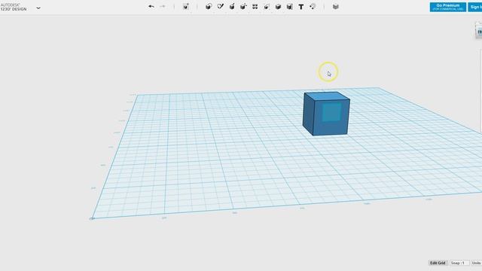Select the highlighted square on cube's front face

331,112
